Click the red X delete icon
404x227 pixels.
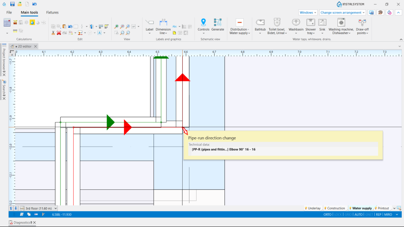click(x=59, y=33)
